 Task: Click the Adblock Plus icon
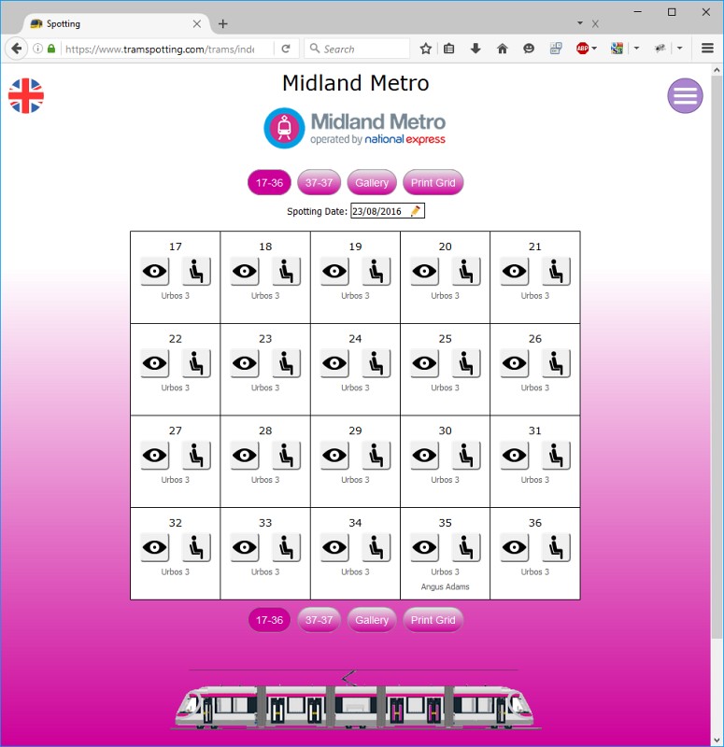coord(582,49)
